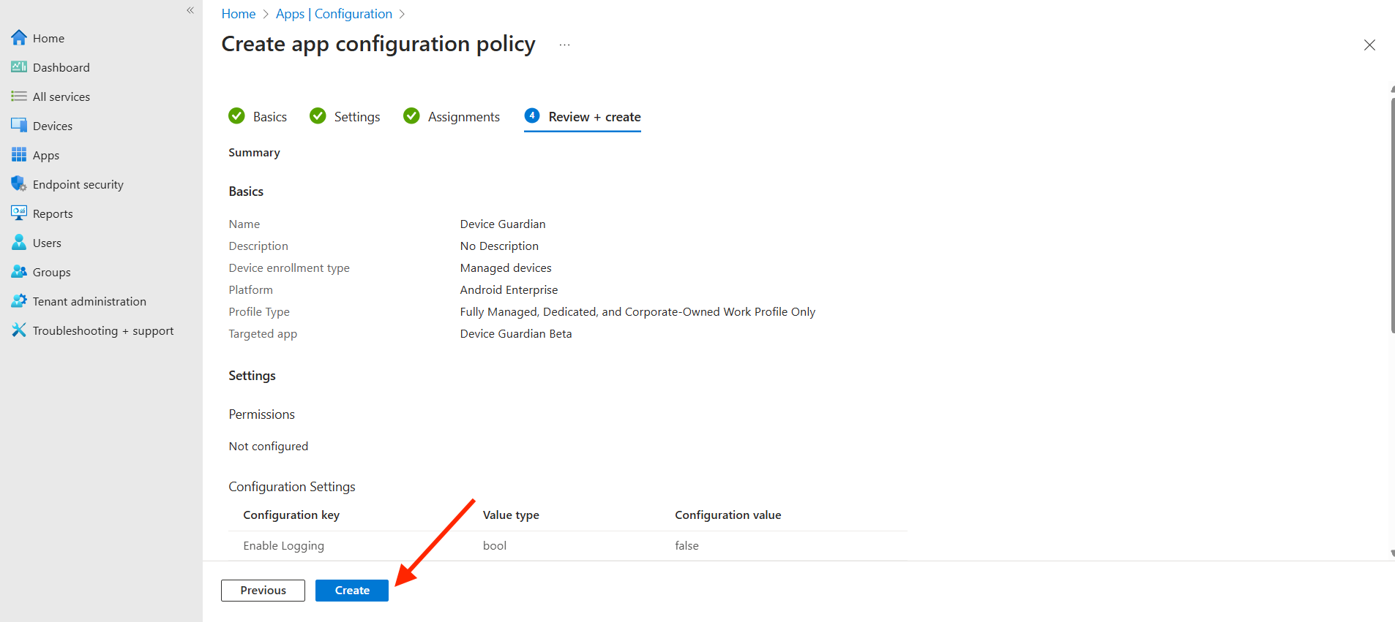The image size is (1395, 622).
Task: Follow the Home breadcrumb link
Action: click(239, 14)
